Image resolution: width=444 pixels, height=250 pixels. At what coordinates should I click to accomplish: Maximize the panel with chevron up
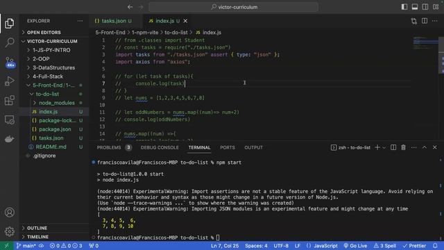point(424,147)
